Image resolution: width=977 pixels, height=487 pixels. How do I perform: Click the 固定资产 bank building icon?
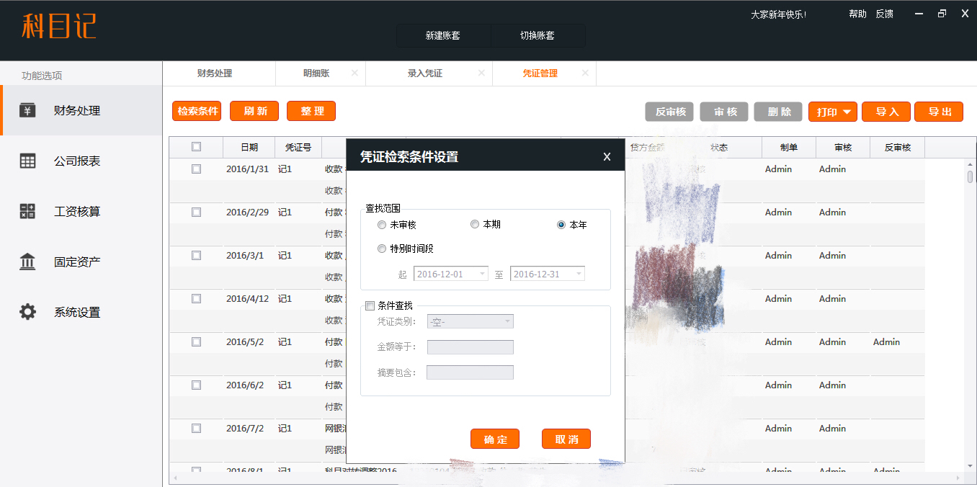click(x=27, y=262)
